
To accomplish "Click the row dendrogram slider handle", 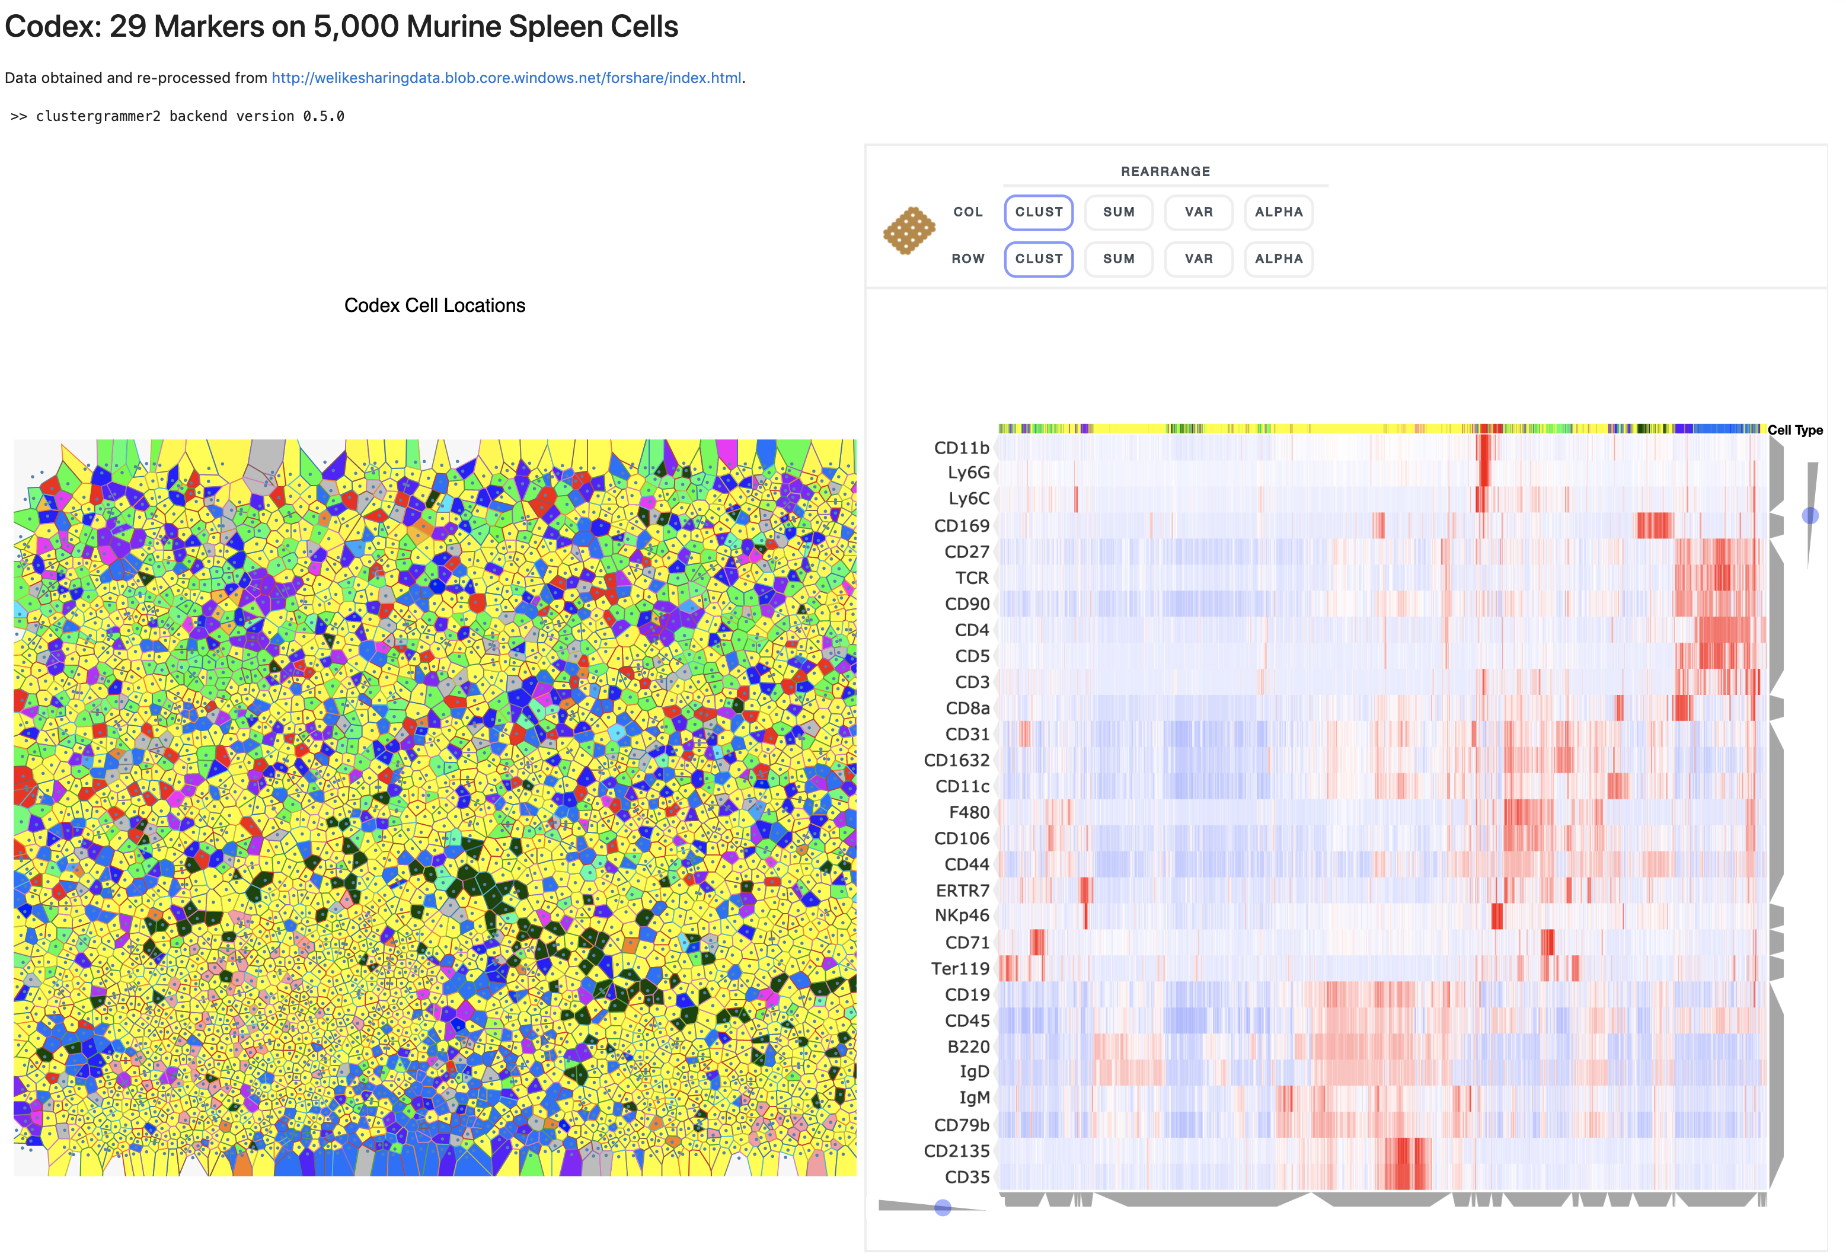I will point(1809,516).
